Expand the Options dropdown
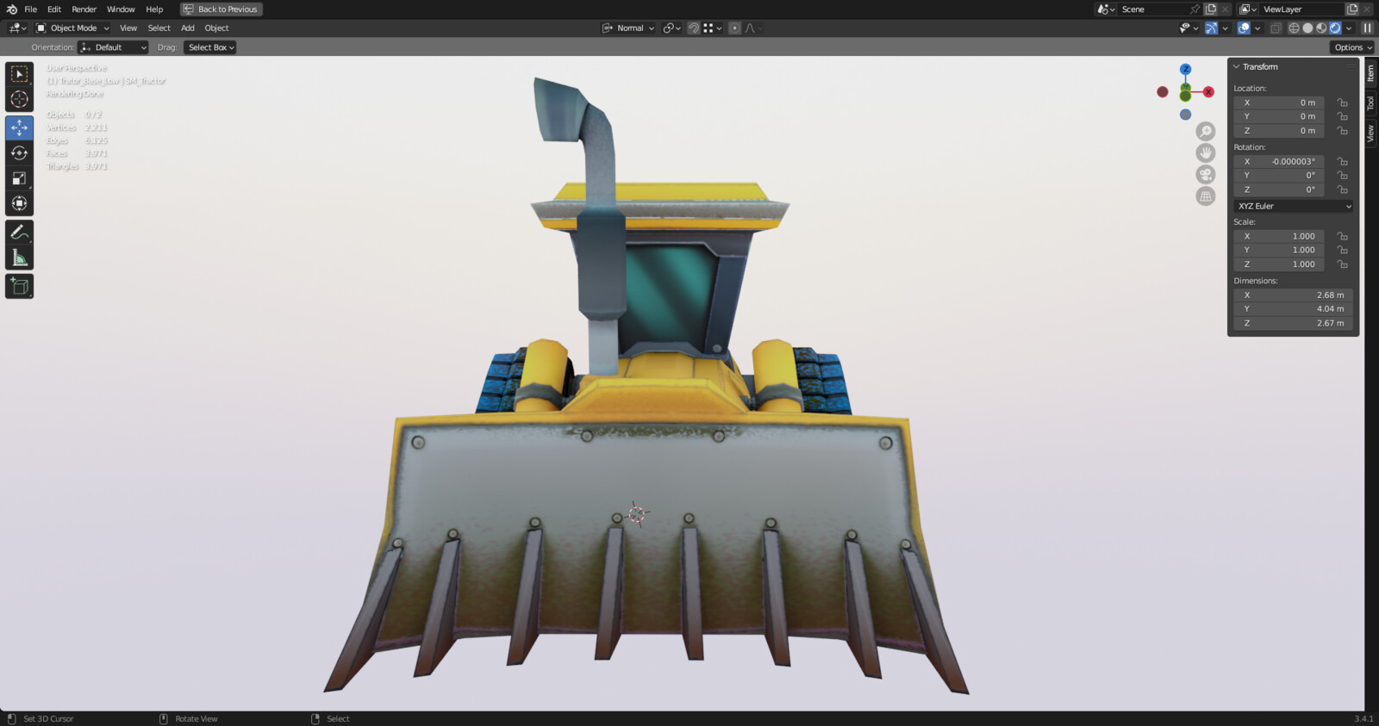The height and width of the screenshot is (726, 1379). point(1352,47)
